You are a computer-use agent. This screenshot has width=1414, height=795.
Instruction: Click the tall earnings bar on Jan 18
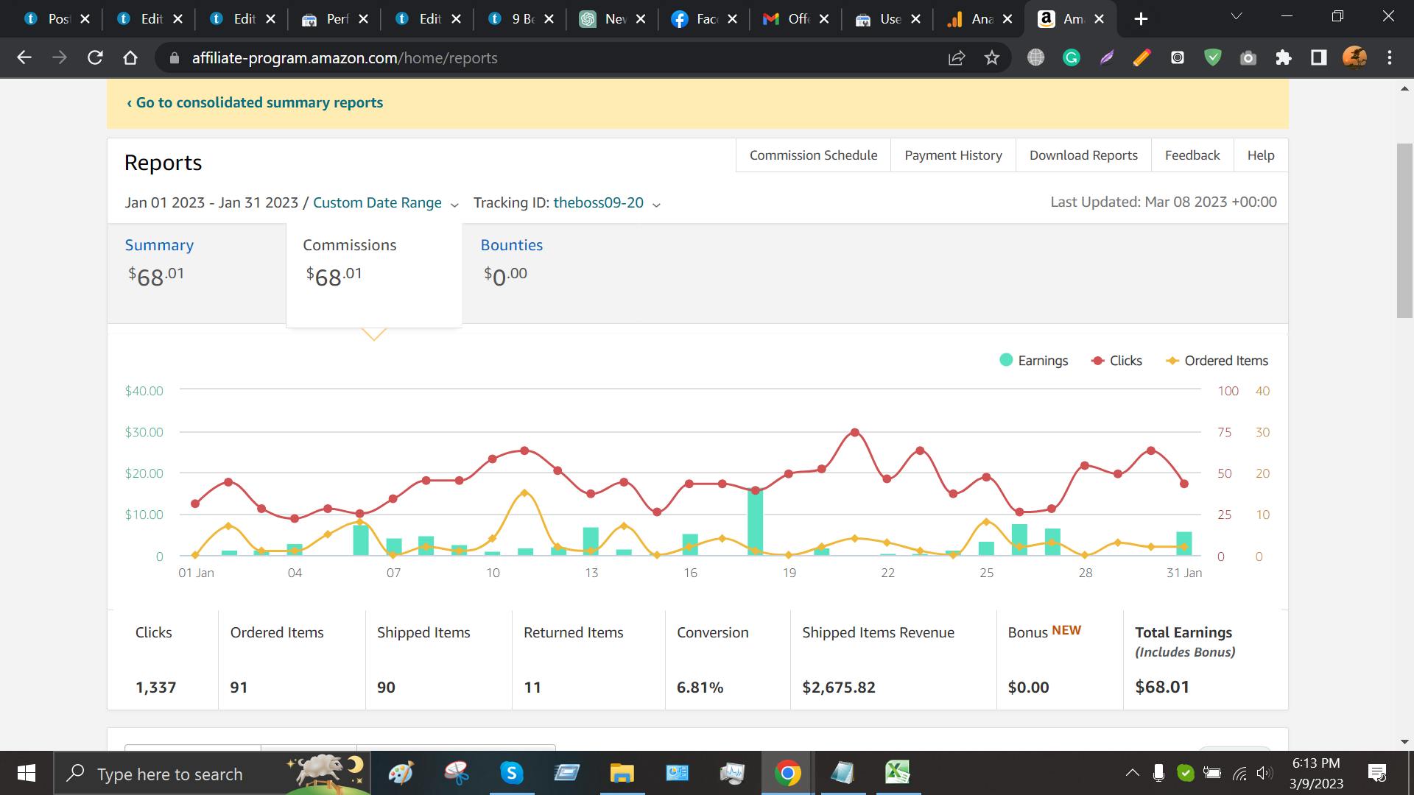click(x=755, y=522)
